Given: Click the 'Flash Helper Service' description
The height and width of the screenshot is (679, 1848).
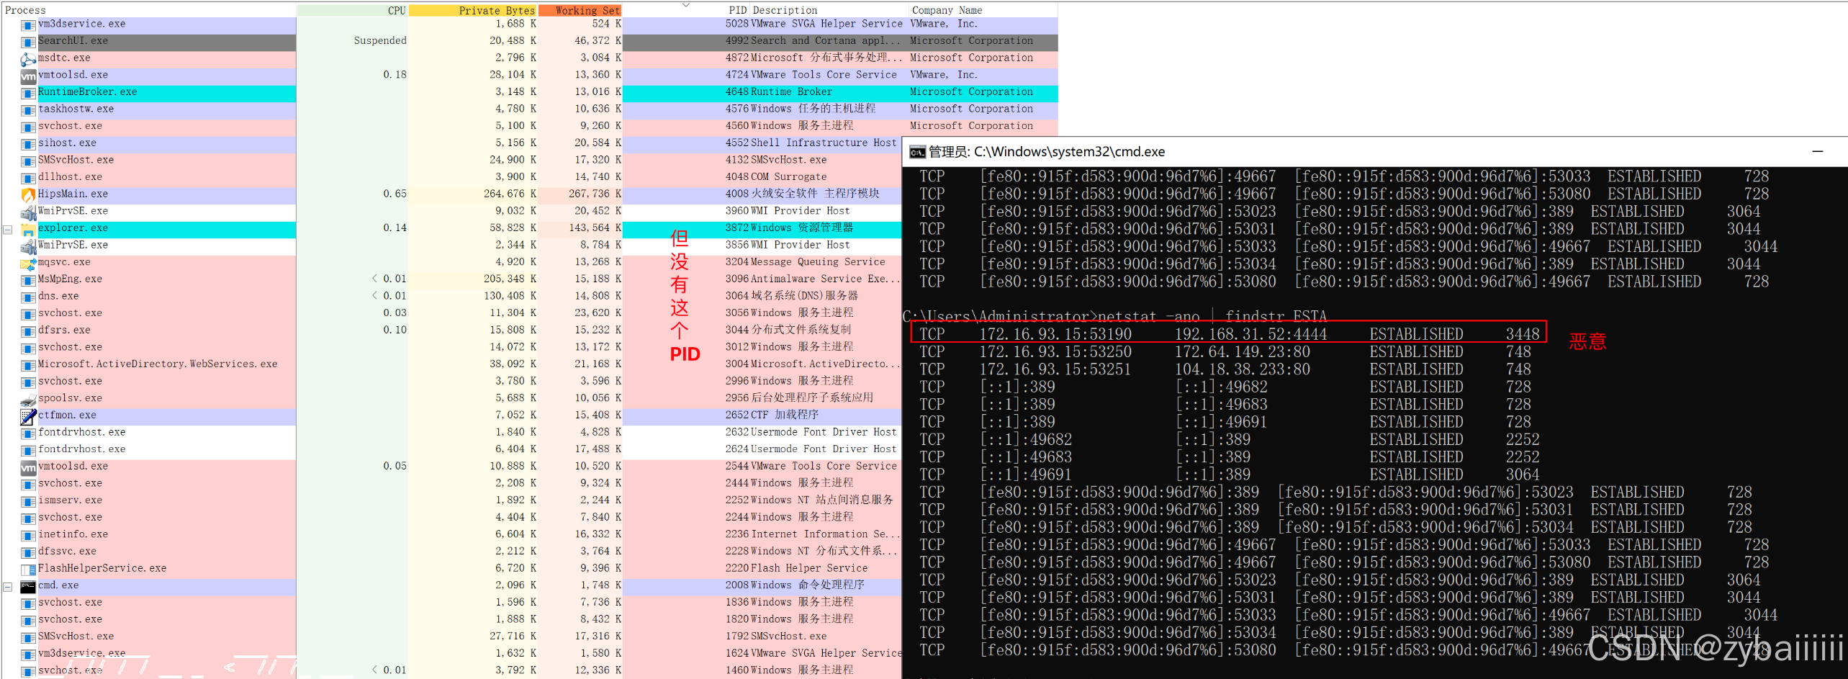Looking at the screenshot, I should 809,568.
